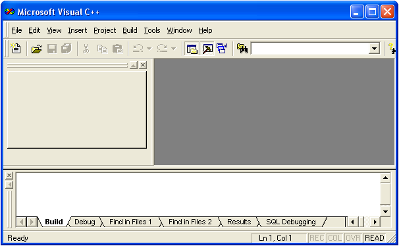
Task: Switch to Find in Files 2 tab
Action: click(x=190, y=222)
